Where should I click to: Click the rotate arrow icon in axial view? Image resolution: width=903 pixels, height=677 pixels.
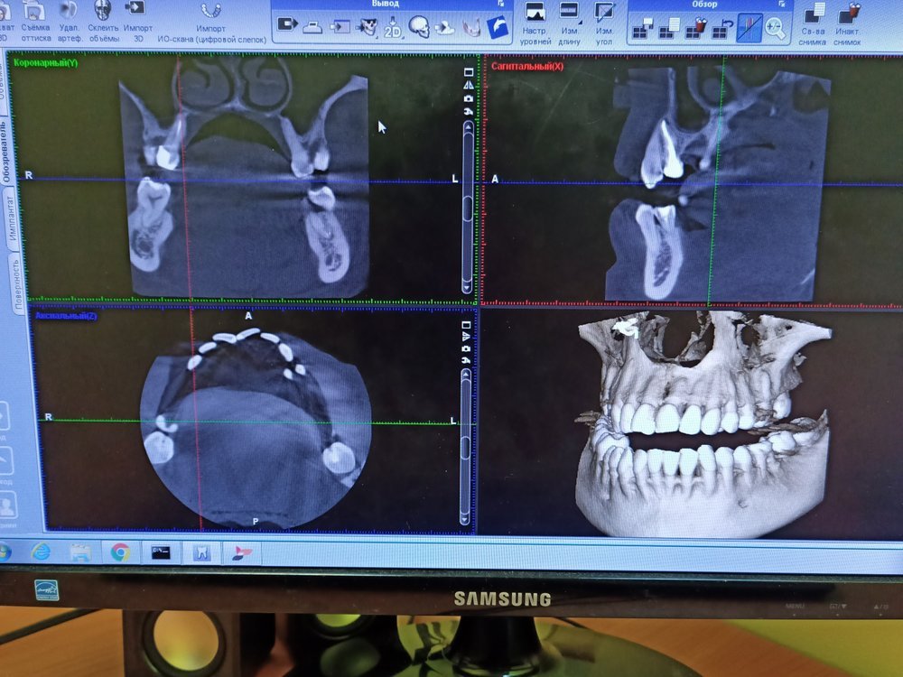tap(466, 360)
